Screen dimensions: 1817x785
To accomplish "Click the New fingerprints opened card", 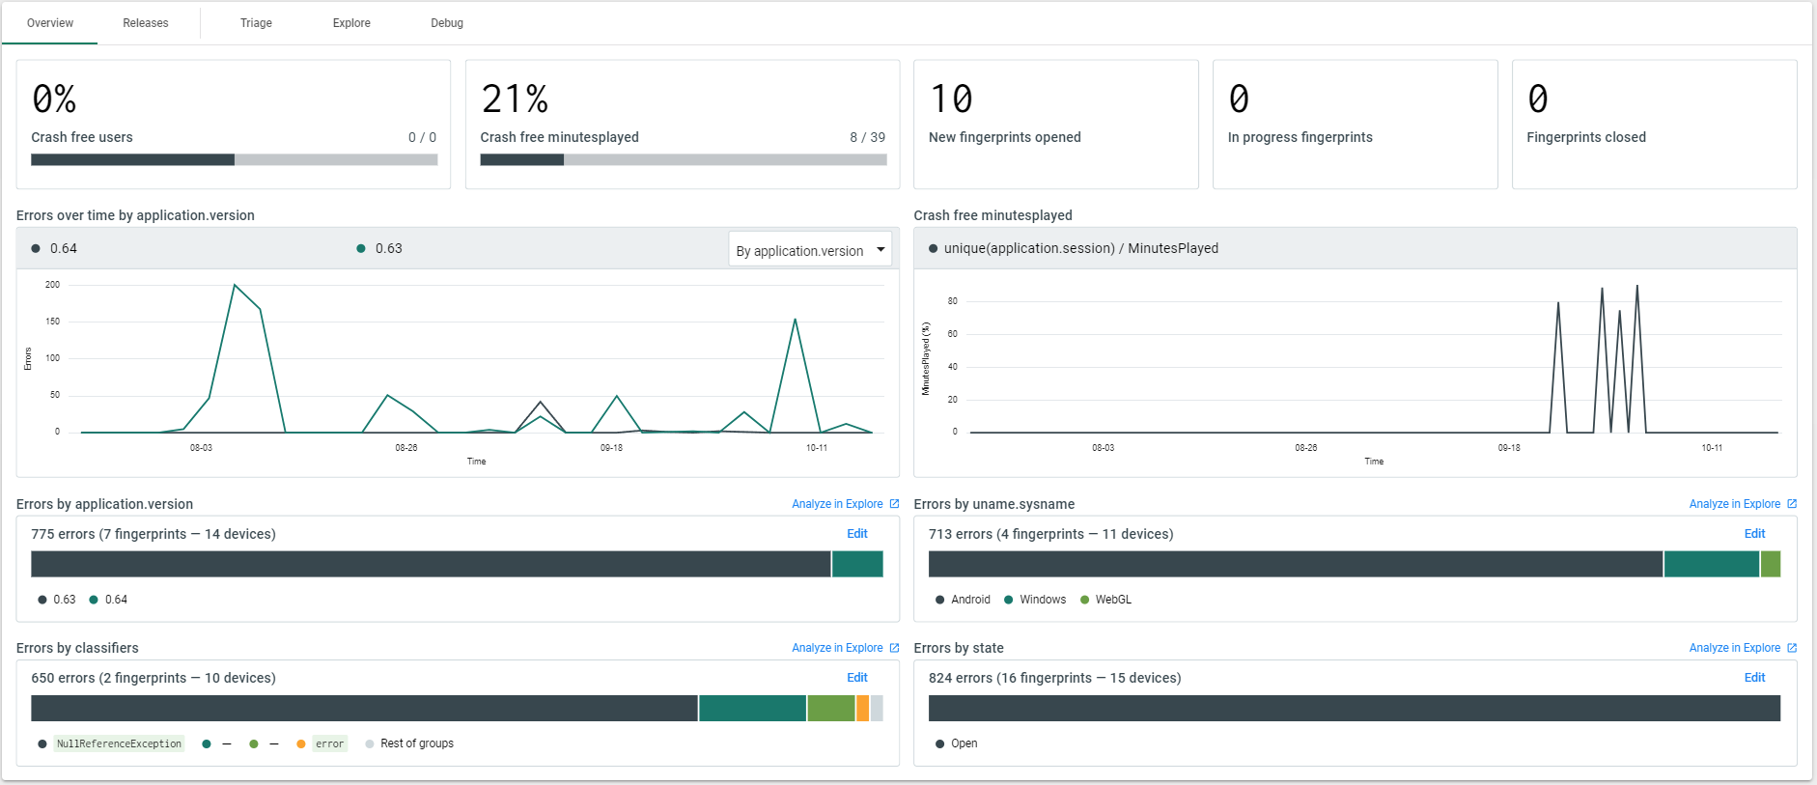I will tap(1055, 124).
